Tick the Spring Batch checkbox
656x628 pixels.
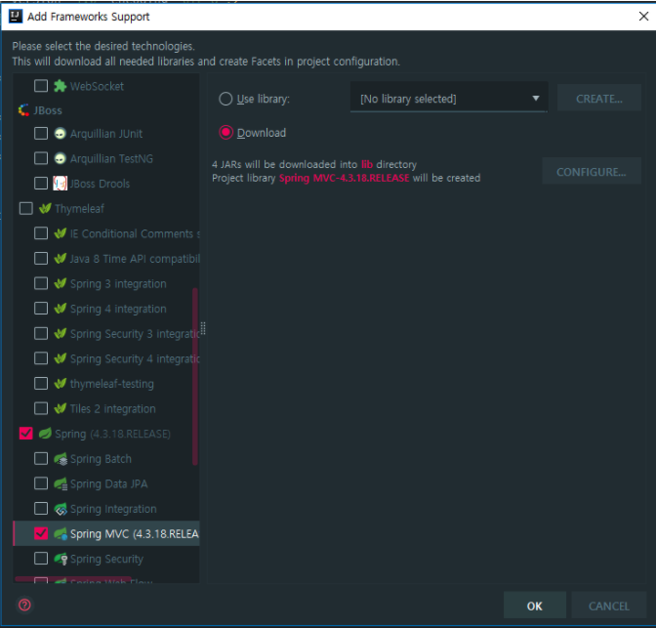41,458
